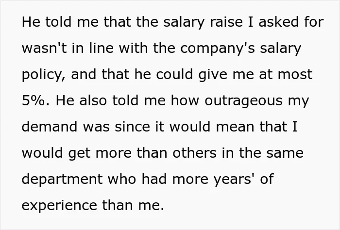Click the word "raise"
The image size is (340, 230).
click(226, 22)
